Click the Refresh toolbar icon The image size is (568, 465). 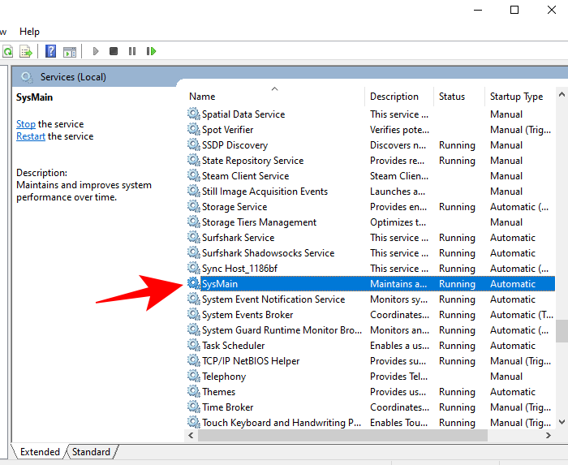[7, 51]
